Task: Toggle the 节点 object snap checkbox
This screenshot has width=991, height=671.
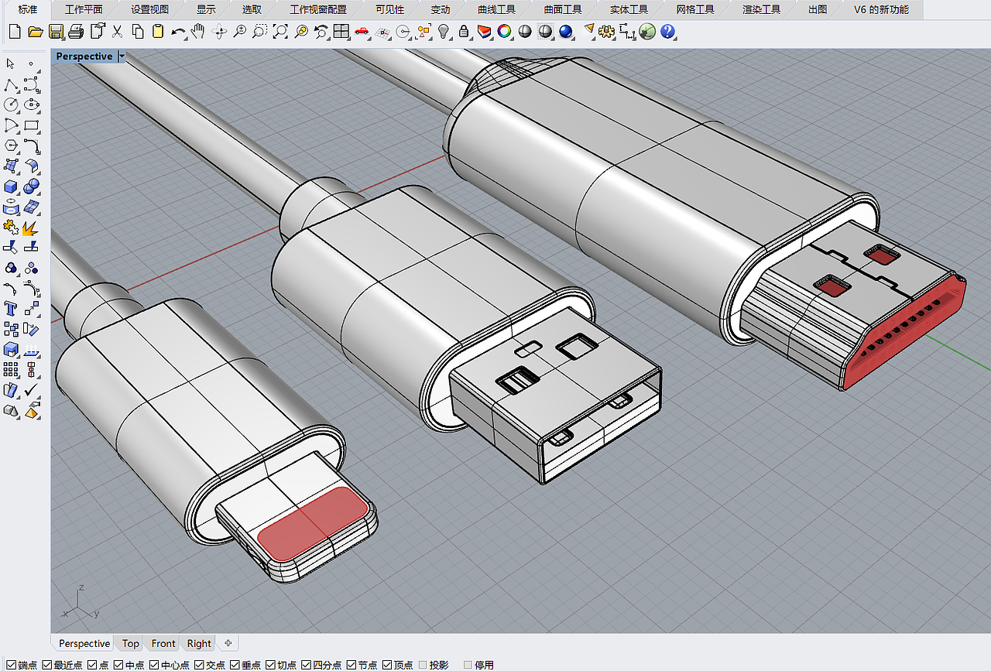Action: 351,665
